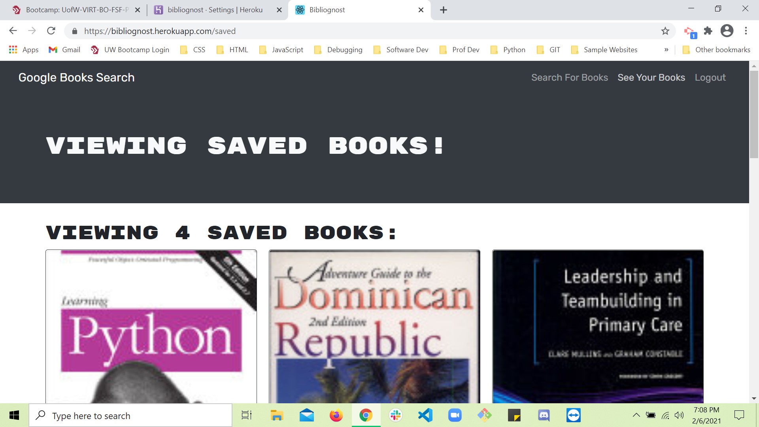This screenshot has height=427, width=759.
Task: Show hidden system tray icons
Action: coord(636,415)
